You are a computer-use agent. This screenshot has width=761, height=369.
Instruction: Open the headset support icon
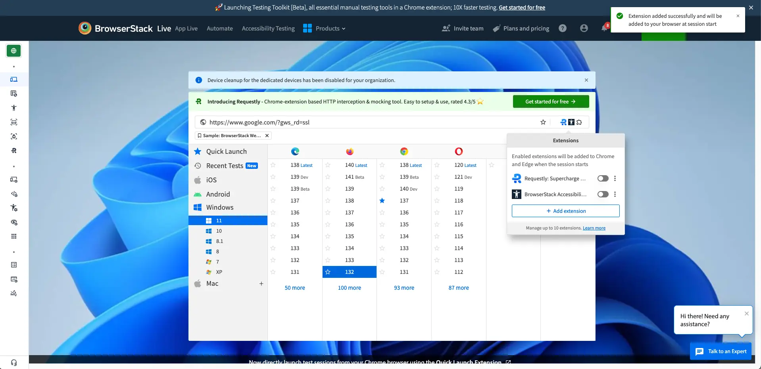click(x=14, y=362)
